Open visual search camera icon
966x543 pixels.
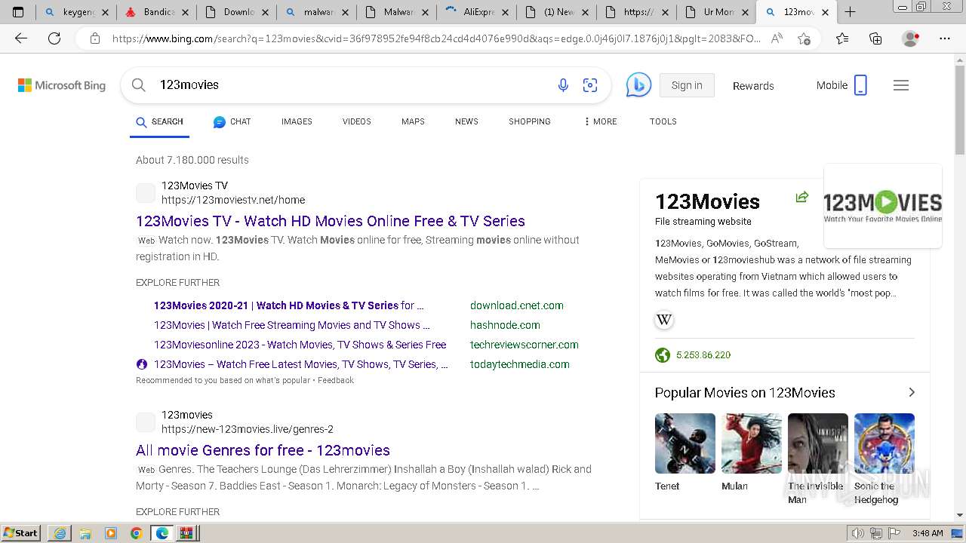pyautogui.click(x=590, y=85)
